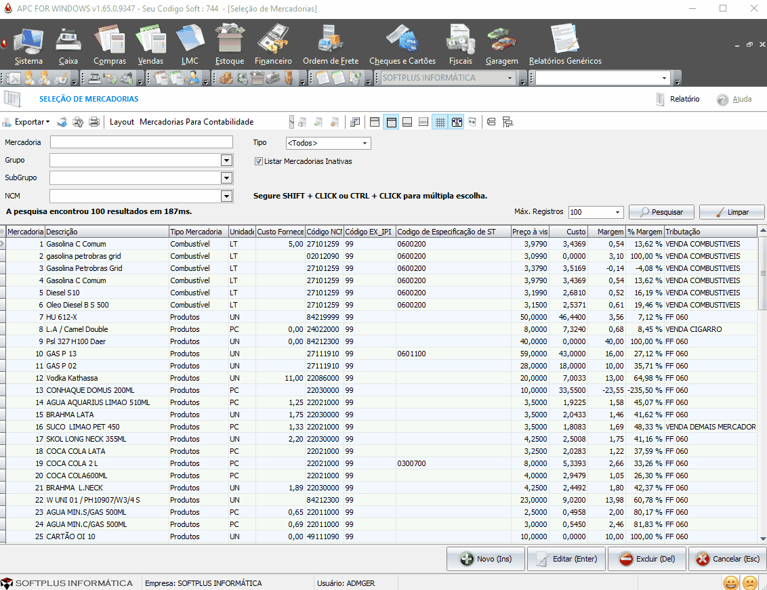
Task: Click the Novo (Ins) button
Action: tap(486, 559)
